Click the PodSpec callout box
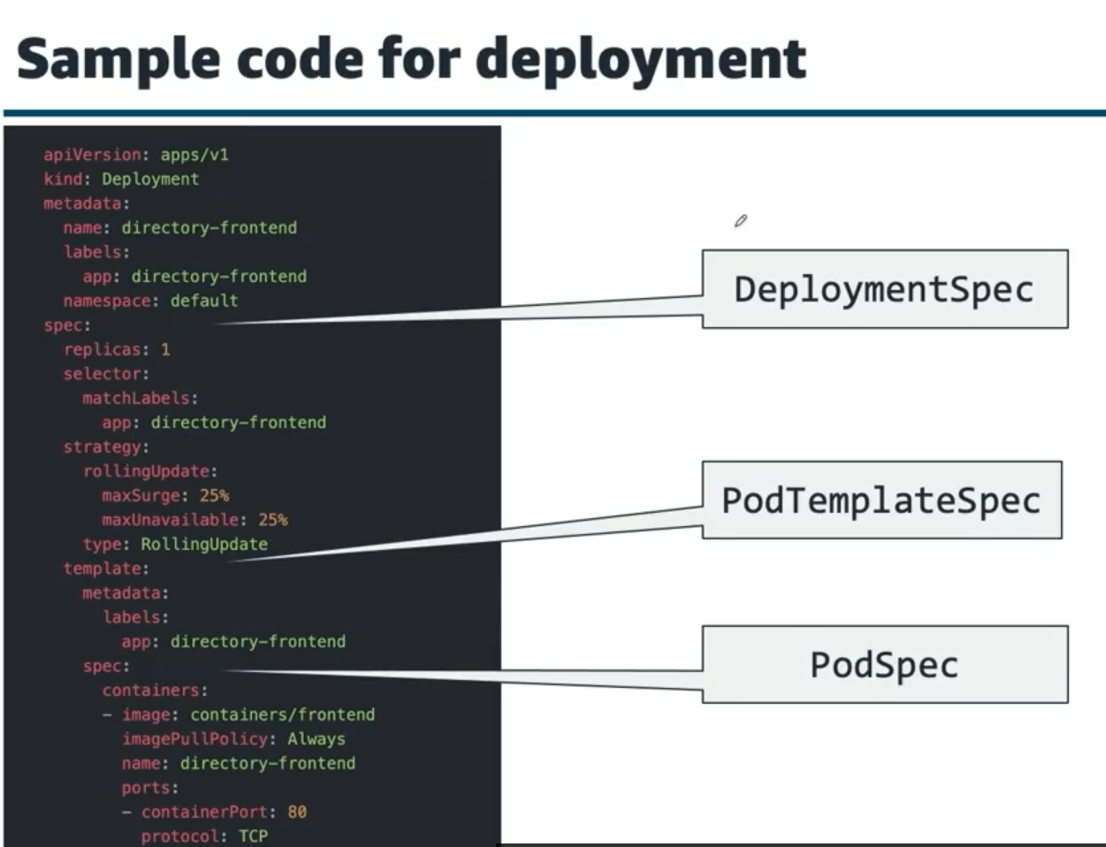Viewport: 1106px width, 847px height. pyautogui.click(x=884, y=664)
